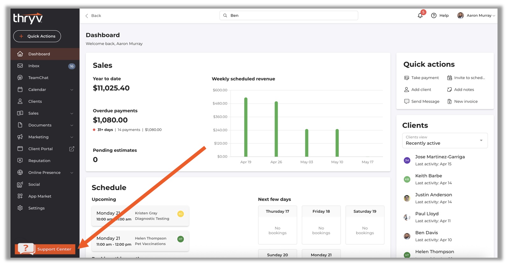Click the search magnifier icon

225,15
